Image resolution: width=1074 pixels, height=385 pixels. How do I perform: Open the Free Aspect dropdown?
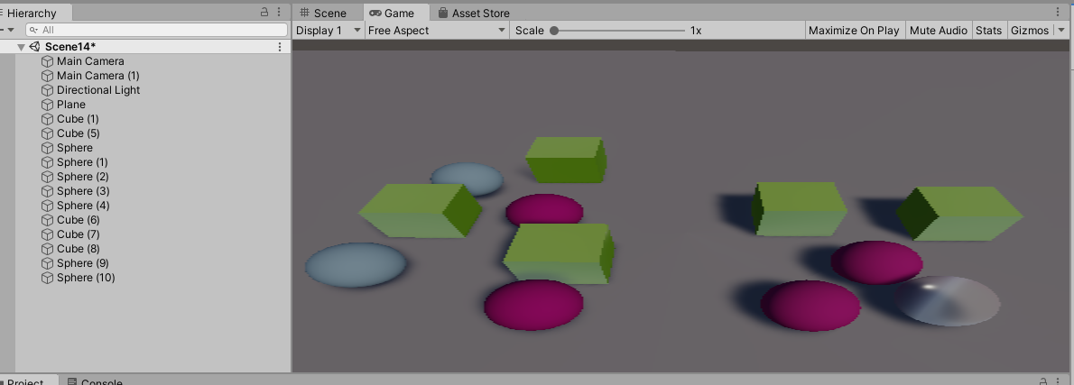[437, 31]
